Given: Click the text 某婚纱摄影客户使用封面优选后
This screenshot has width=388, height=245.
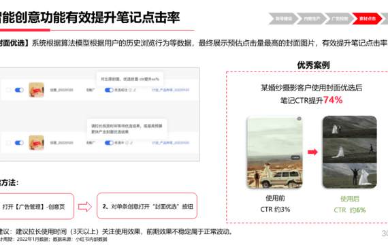Looking at the screenshot, I should point(311,88).
